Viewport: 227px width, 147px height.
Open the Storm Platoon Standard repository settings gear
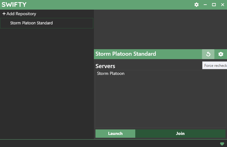pyautogui.click(x=221, y=54)
